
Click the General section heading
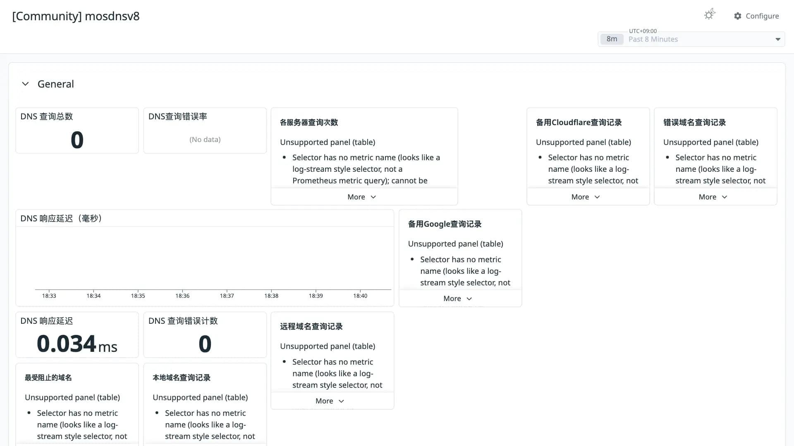[56, 84]
